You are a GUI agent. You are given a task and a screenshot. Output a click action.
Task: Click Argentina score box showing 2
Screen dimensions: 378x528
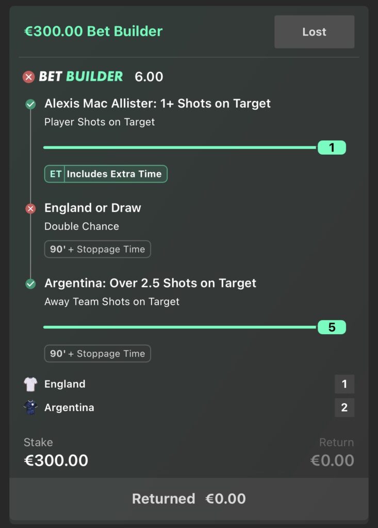pos(344,407)
